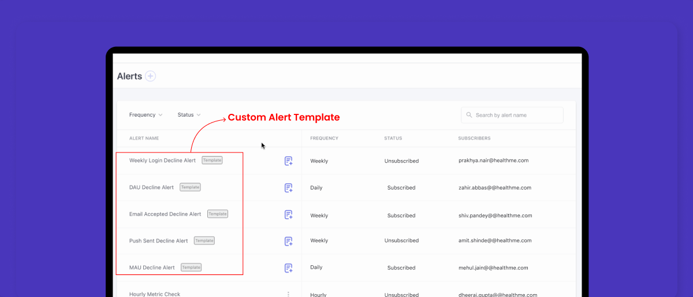
Task: Click template icon for Push Sent Decline Alert
Action: (x=289, y=241)
